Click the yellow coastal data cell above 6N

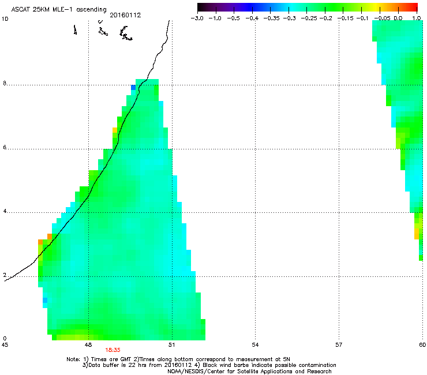[x=115, y=130]
